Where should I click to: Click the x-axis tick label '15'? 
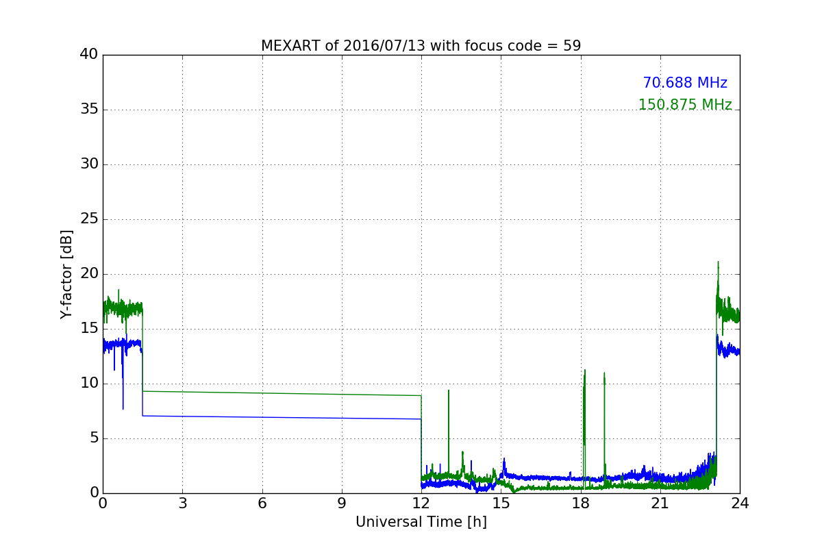click(501, 503)
